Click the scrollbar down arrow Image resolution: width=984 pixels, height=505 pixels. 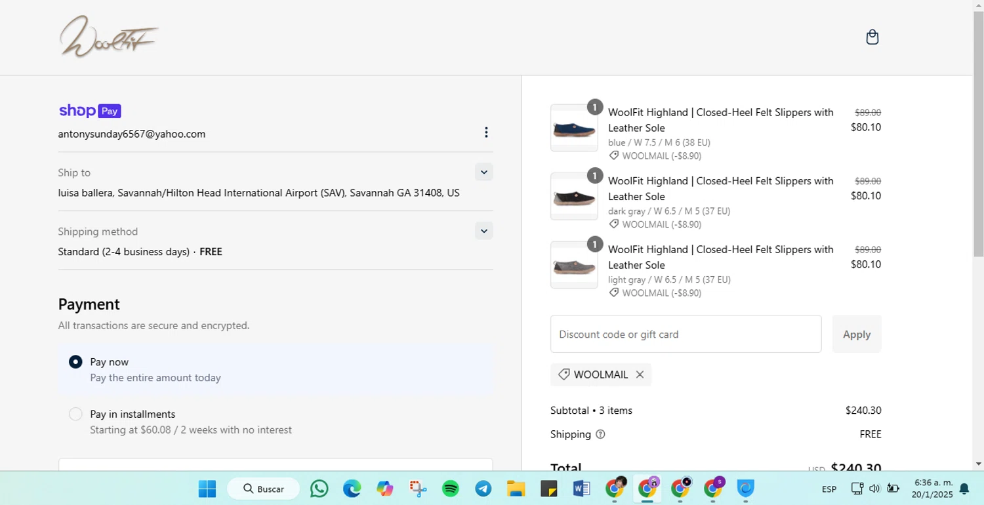978,464
